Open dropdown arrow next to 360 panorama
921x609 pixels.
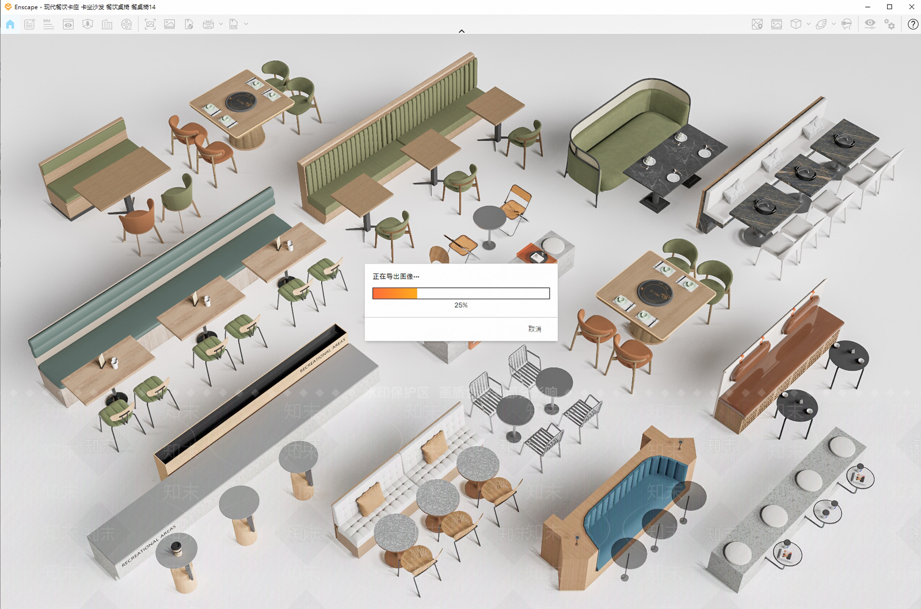tap(221, 24)
